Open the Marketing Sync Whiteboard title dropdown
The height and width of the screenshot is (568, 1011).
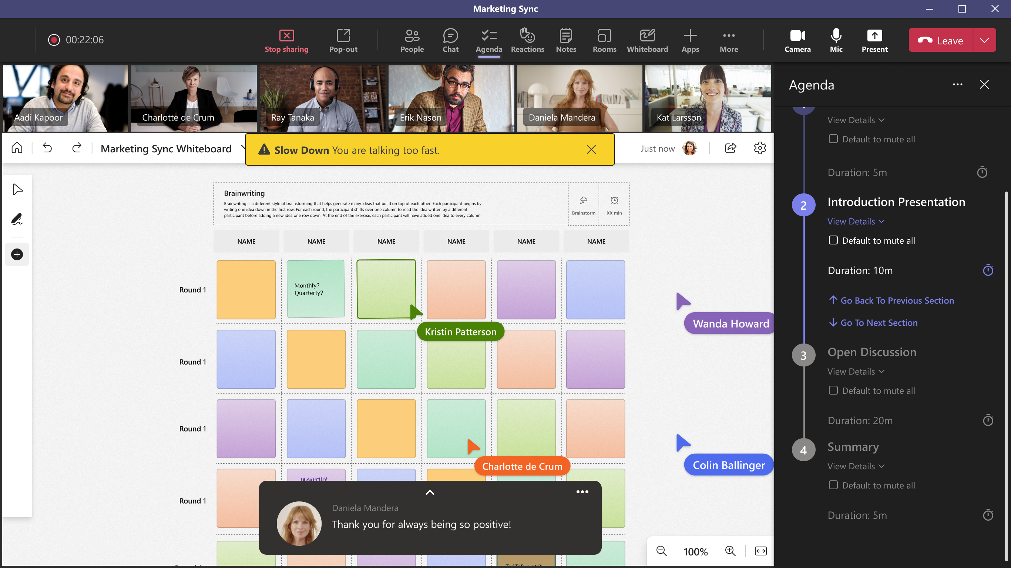coord(243,148)
